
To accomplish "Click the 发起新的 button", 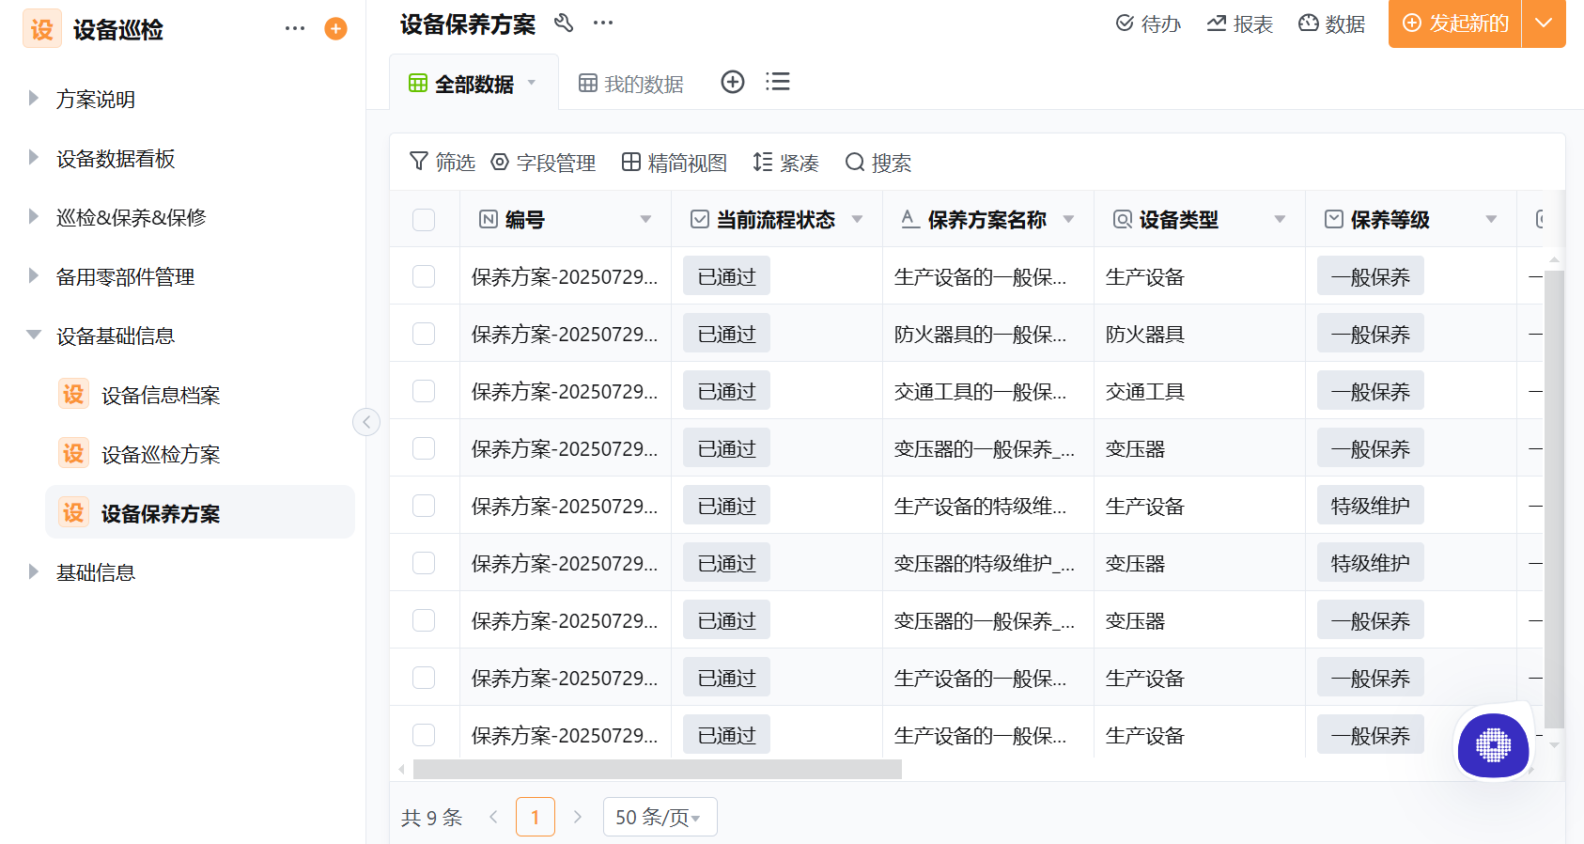I will [x=1454, y=23].
